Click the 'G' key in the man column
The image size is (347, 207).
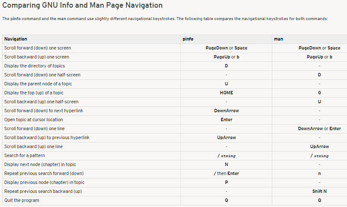pyautogui.click(x=319, y=93)
